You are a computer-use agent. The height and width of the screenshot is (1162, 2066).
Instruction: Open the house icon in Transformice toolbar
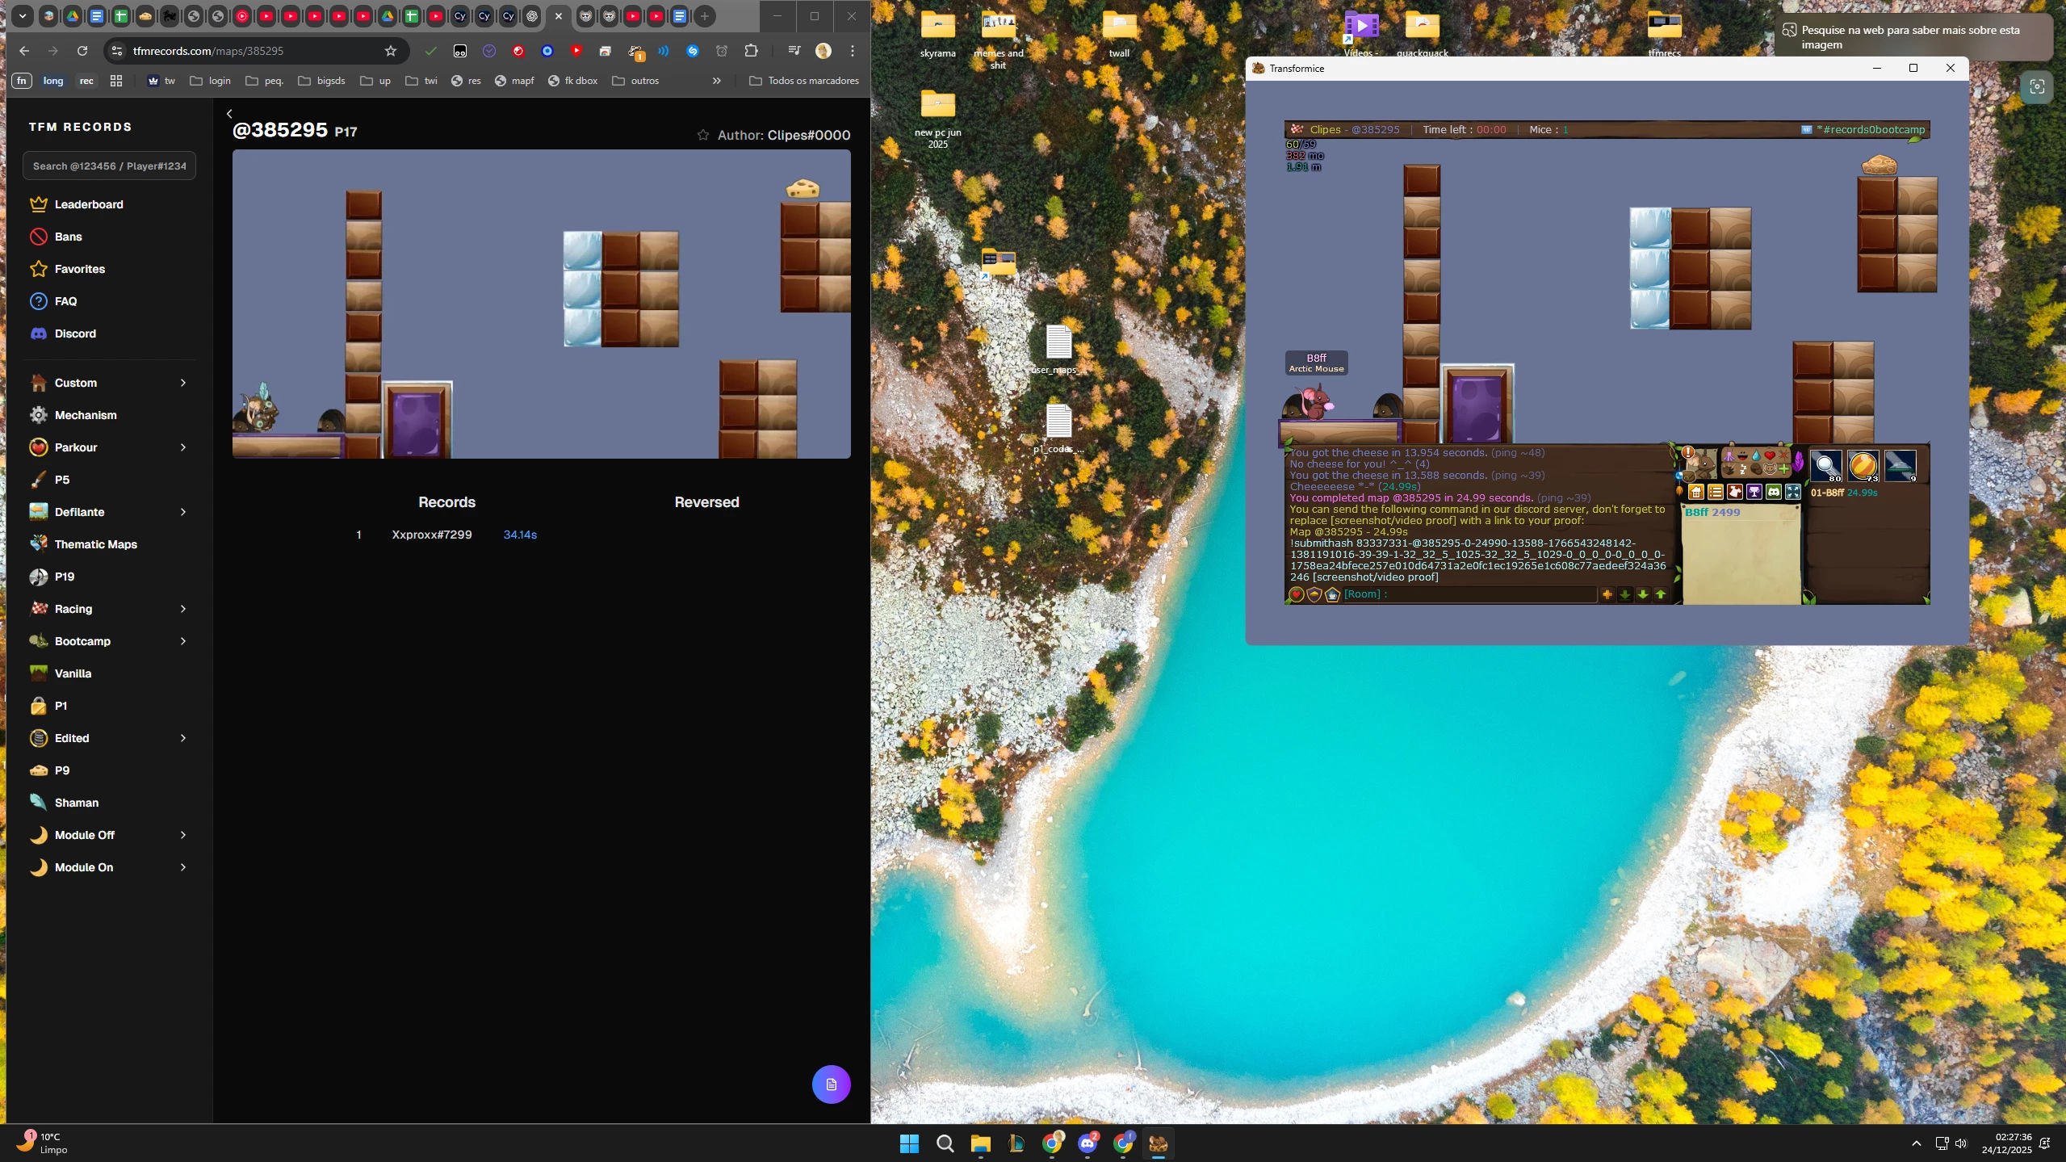tap(1696, 492)
